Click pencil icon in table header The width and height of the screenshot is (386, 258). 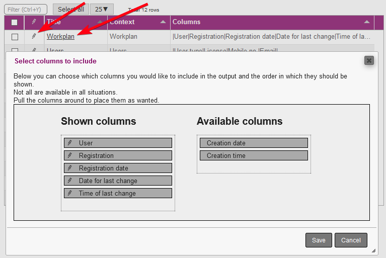(x=34, y=22)
